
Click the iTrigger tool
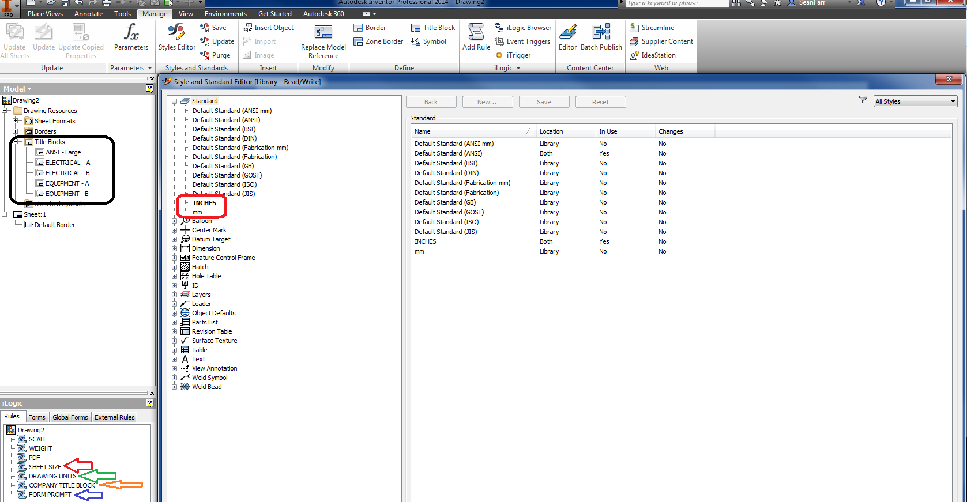coord(513,55)
